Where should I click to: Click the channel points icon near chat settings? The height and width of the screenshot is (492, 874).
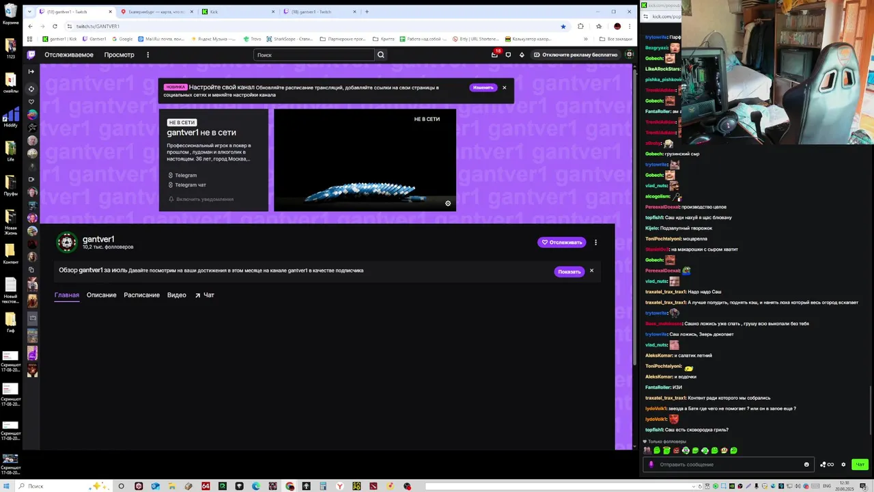[x=827, y=465]
